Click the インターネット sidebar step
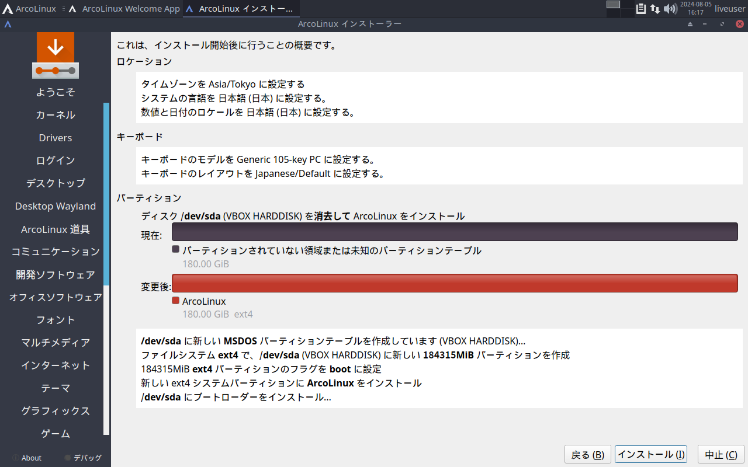 pos(56,365)
